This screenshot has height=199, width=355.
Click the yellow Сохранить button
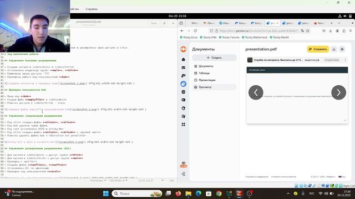(318, 49)
